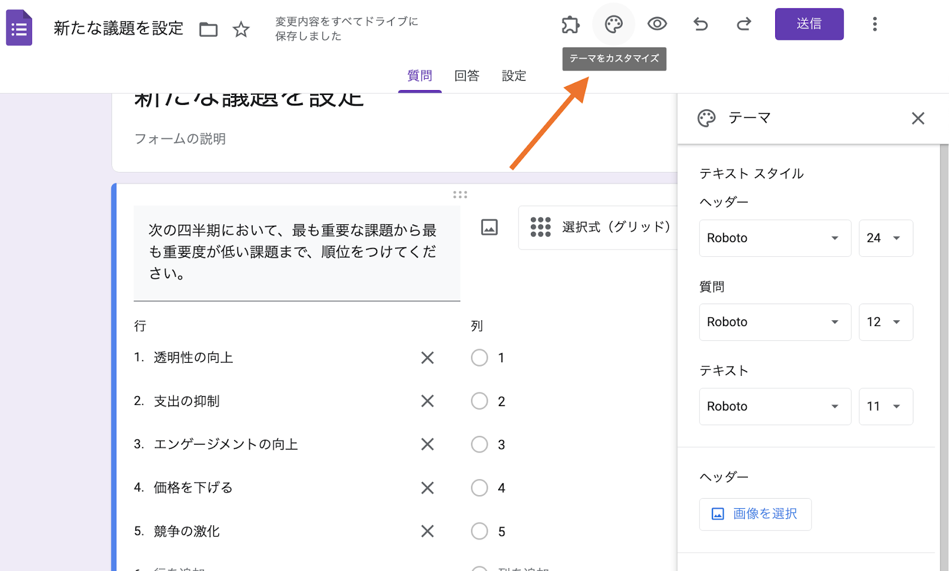Edit row text 競争の激化

point(187,531)
